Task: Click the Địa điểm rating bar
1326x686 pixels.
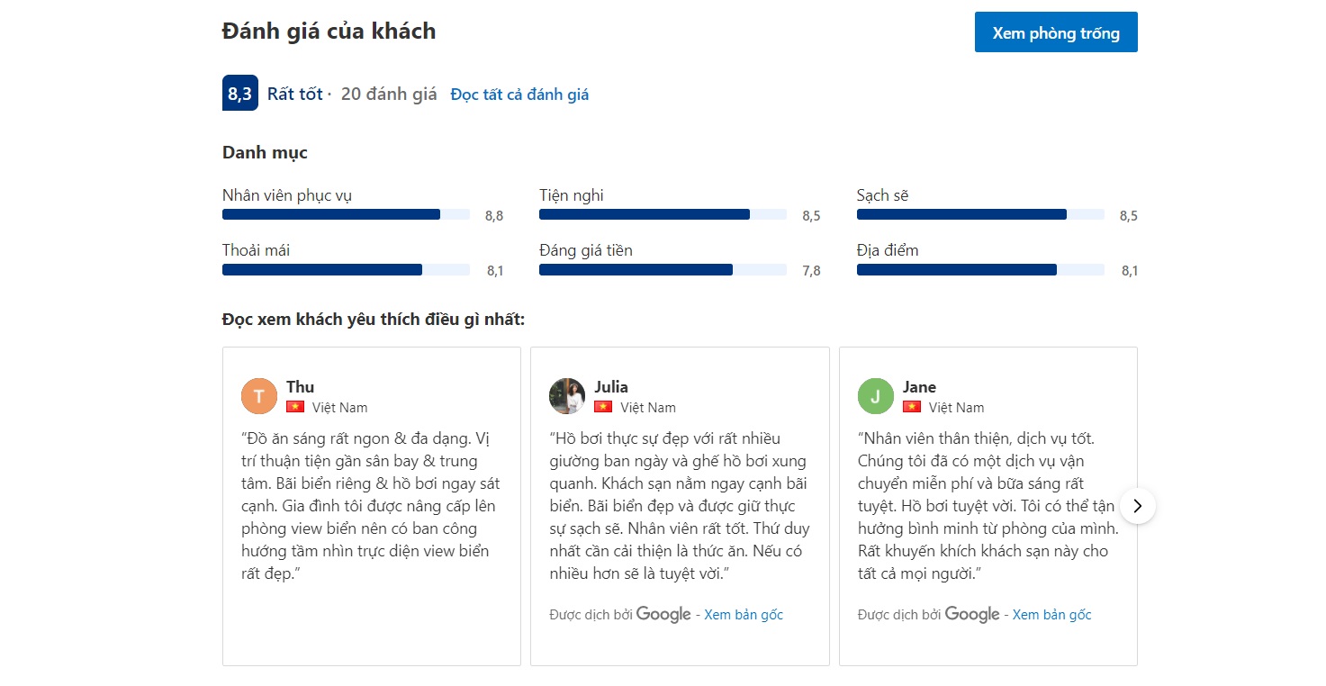Action: 980,269
